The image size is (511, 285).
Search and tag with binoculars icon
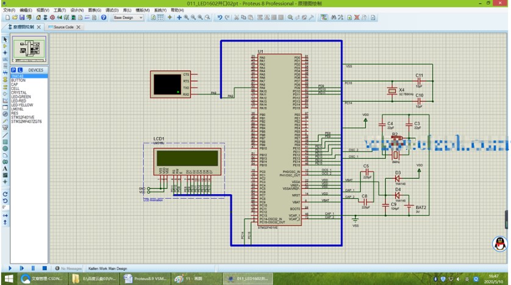click(x=334, y=17)
